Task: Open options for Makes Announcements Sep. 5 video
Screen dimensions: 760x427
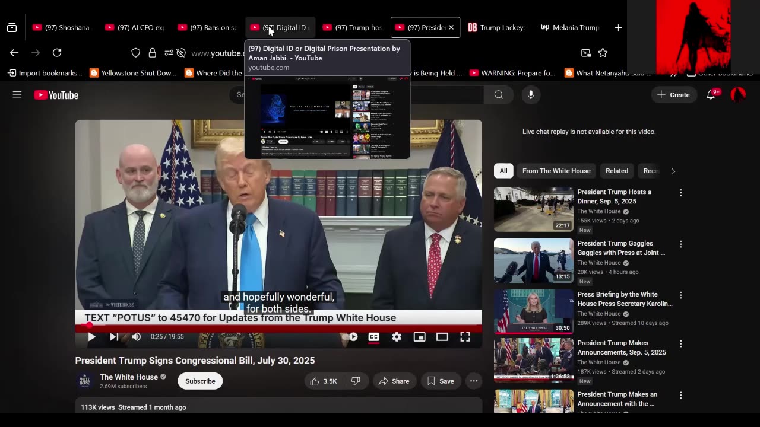Action: pos(681,344)
